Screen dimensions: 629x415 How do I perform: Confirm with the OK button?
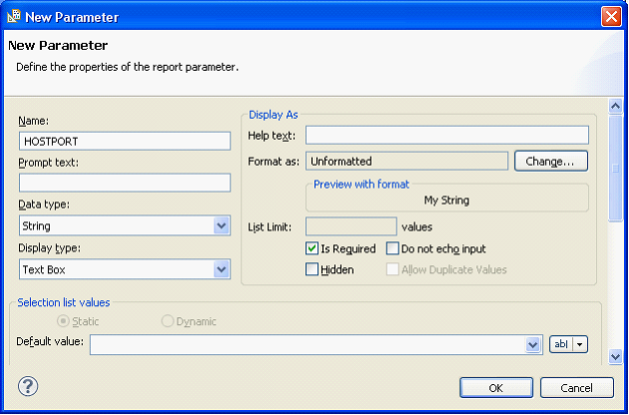[x=495, y=387]
